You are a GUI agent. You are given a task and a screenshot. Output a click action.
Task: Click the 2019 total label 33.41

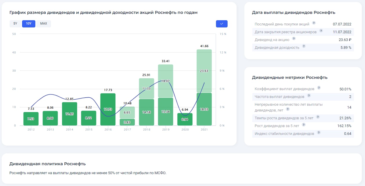point(166,61)
